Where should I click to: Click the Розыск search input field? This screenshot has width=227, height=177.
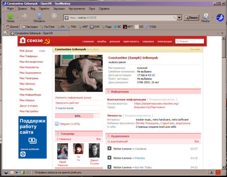coord(189,41)
